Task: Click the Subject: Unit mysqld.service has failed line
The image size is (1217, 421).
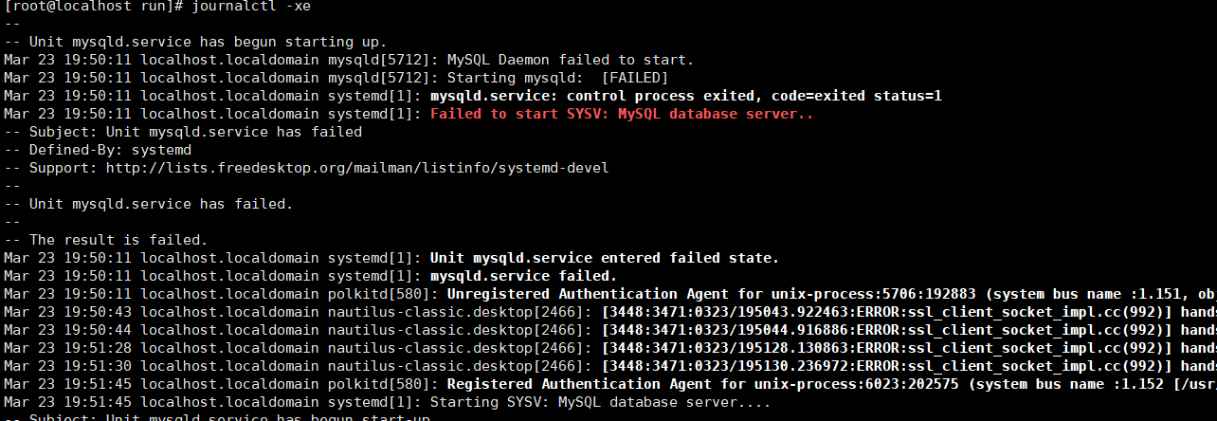Action: click(x=182, y=132)
